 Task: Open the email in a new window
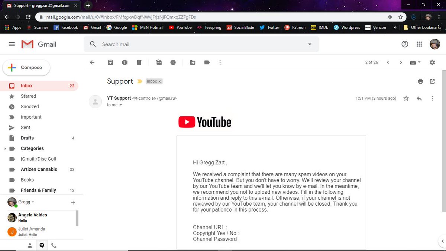432,81
